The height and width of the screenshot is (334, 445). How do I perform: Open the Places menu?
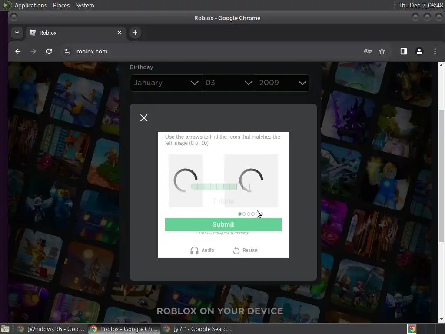(61, 5)
